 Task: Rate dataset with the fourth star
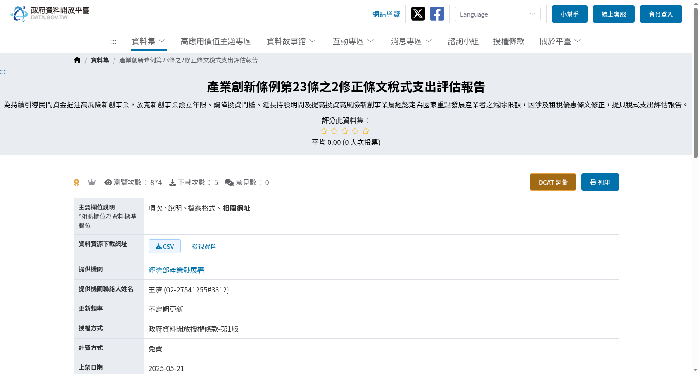(x=355, y=131)
